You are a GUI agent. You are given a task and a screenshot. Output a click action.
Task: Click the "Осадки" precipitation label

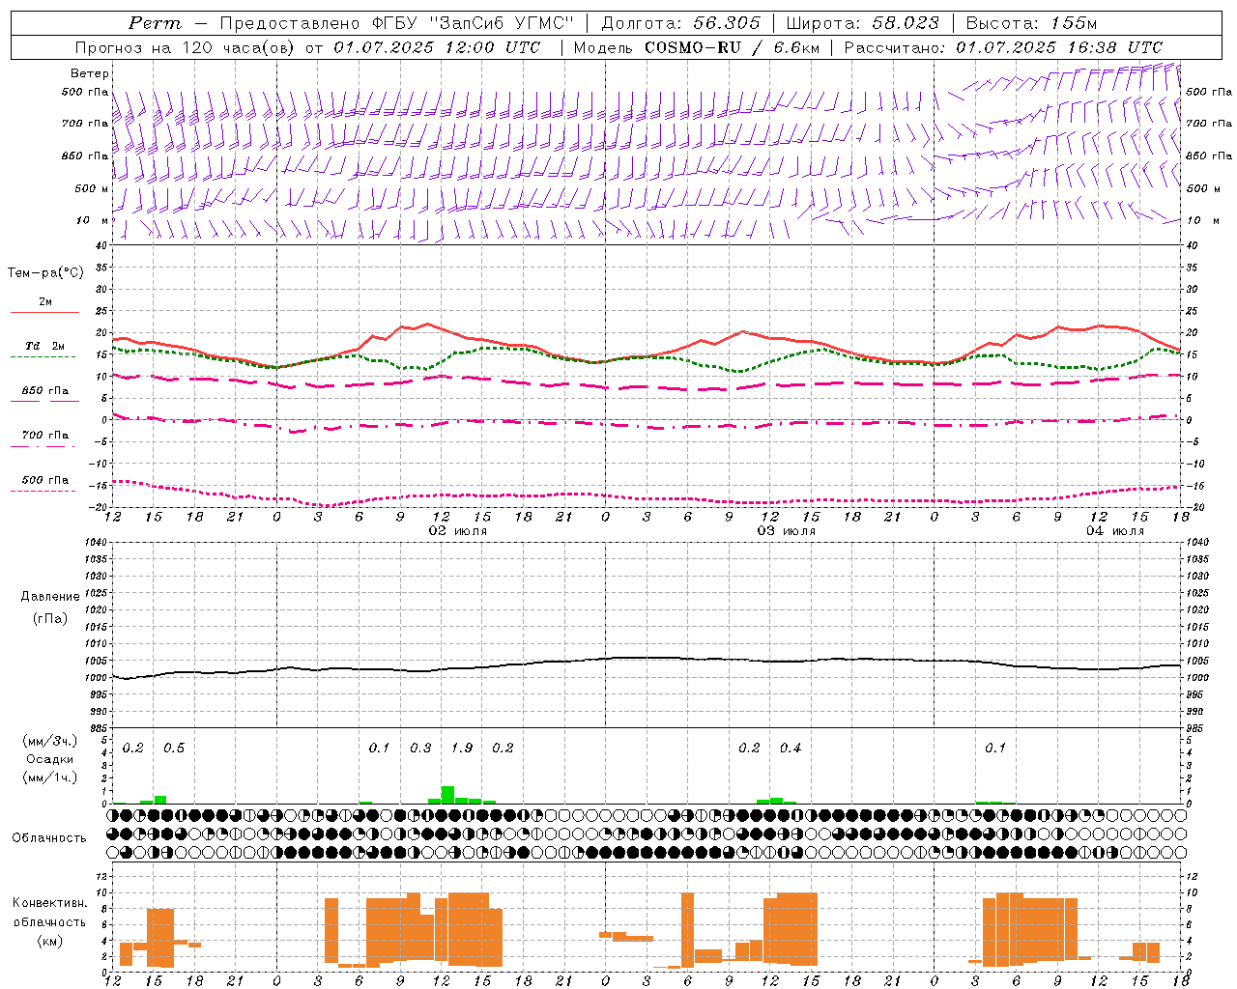point(50,759)
